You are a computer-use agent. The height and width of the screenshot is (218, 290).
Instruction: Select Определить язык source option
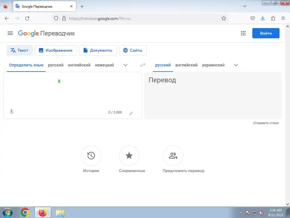[x=26, y=65]
